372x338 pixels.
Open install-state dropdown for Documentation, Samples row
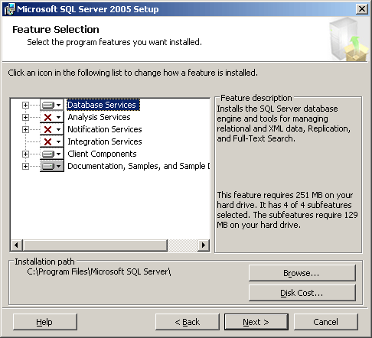[x=52, y=166]
